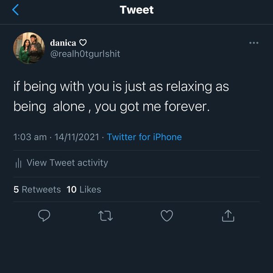This screenshot has height=273, width=273.
Task: Tap the Tweet header title
Action: [136, 10]
